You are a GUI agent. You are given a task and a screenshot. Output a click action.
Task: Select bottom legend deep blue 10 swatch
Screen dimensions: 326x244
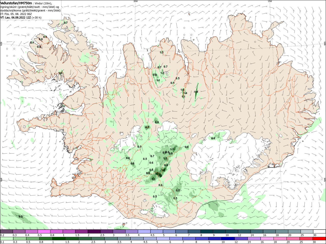coord(228,239)
